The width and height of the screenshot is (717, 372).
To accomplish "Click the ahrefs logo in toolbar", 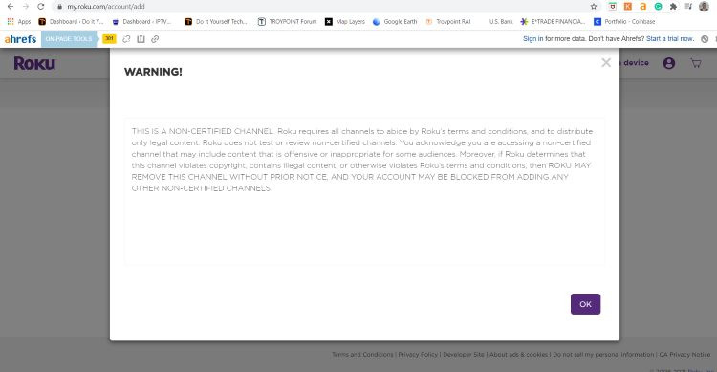I will 20,39.
